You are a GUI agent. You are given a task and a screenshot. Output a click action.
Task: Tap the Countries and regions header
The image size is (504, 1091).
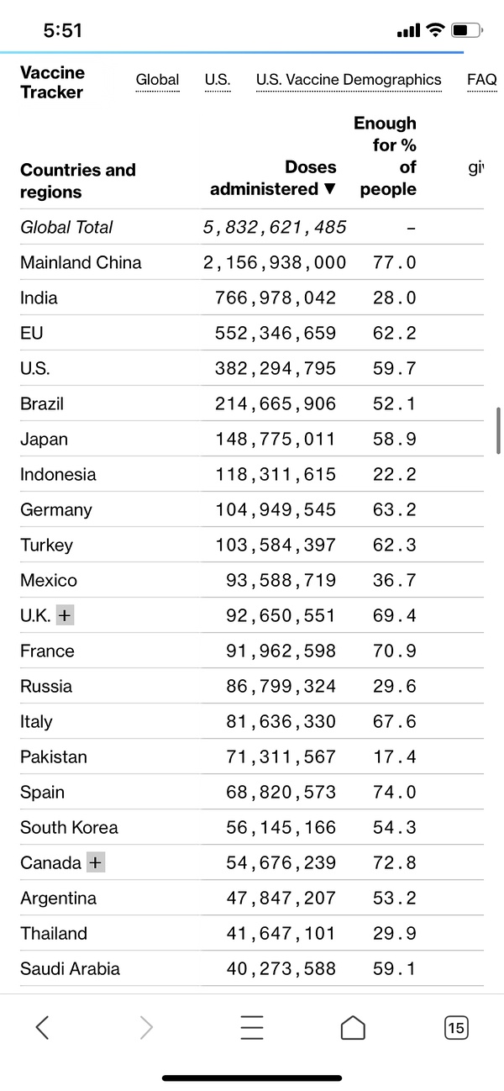click(77, 181)
